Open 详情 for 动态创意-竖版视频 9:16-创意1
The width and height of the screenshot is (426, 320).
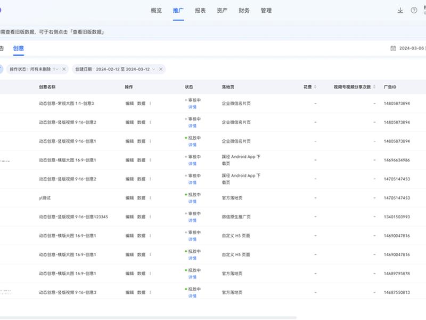pyautogui.click(x=192, y=145)
